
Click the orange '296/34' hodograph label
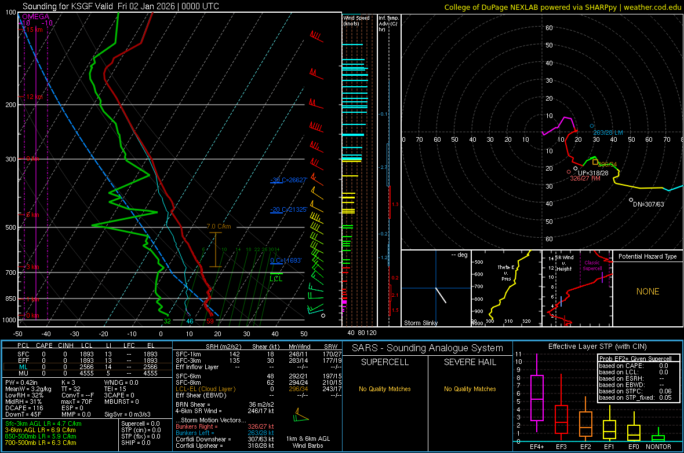(x=607, y=165)
